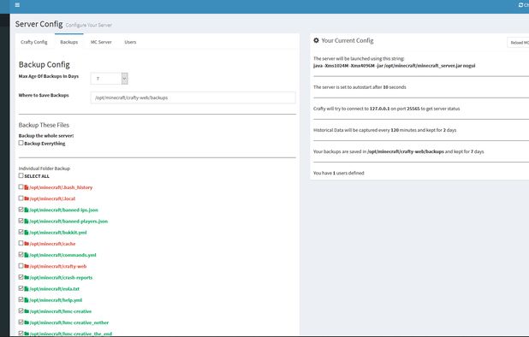The height and width of the screenshot is (337, 529).
Task: Switch to the Crafty Config tab
Action: [x=34, y=42]
